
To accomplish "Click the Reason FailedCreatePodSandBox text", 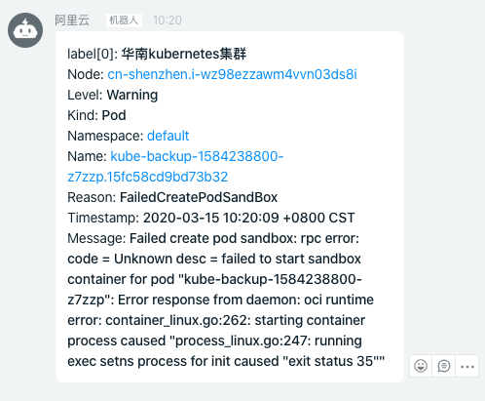I will (x=199, y=197).
